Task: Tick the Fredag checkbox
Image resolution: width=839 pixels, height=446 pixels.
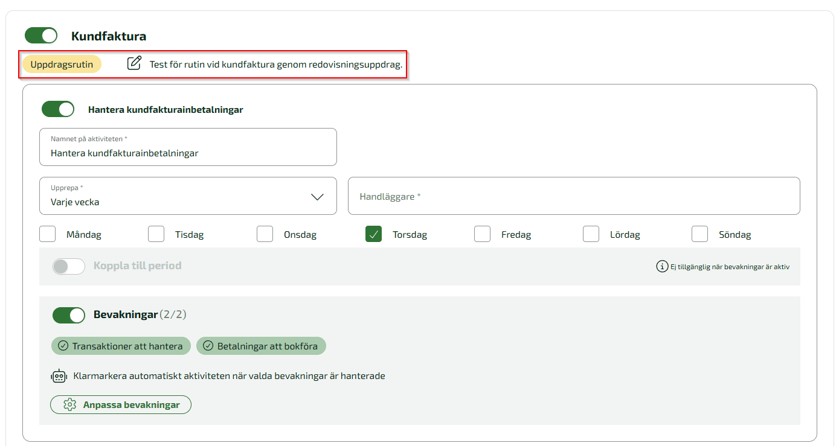Action: (x=482, y=234)
